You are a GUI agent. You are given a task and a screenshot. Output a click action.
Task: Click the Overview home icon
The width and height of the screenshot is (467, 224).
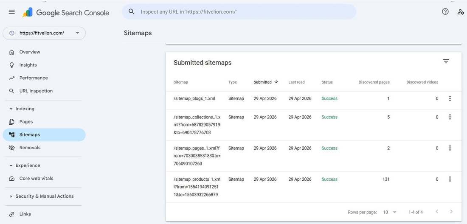[x=11, y=52]
